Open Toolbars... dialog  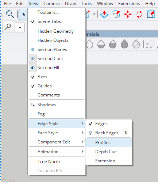coord(57,12)
